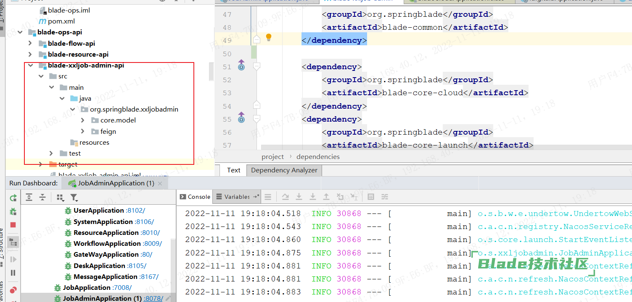Click the Resume Program icon
Viewport: 632px width, 302px height.
(13, 259)
